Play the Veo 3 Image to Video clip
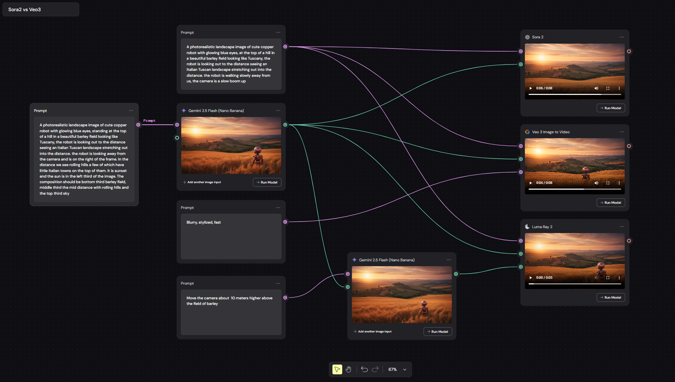Screen dimensions: 675x382 (x=530, y=183)
